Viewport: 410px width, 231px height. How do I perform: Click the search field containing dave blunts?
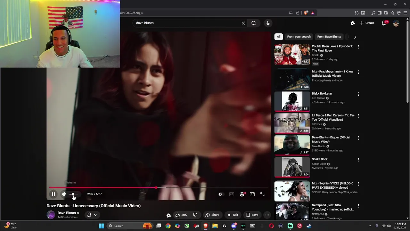[x=187, y=23]
